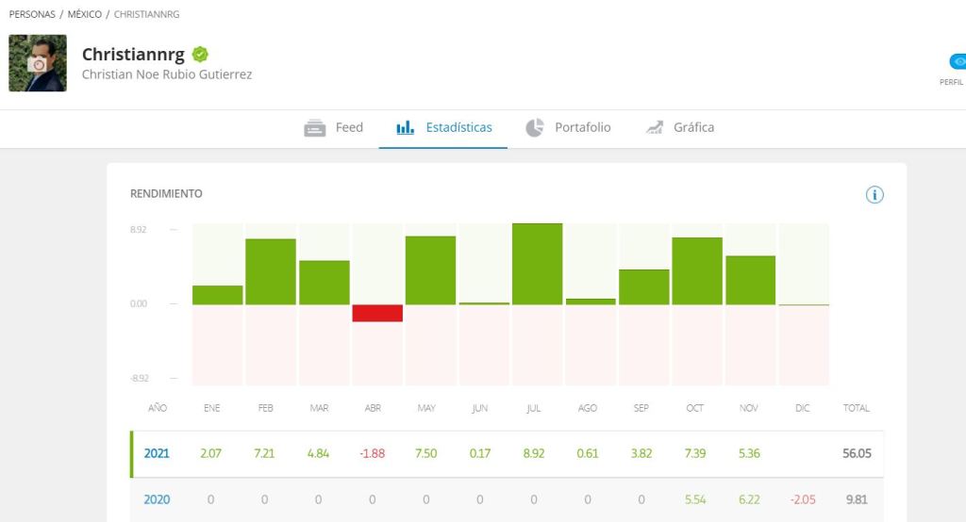Click the Portafolio pie chart icon
Viewport: 966px width, 522px height.
point(535,128)
